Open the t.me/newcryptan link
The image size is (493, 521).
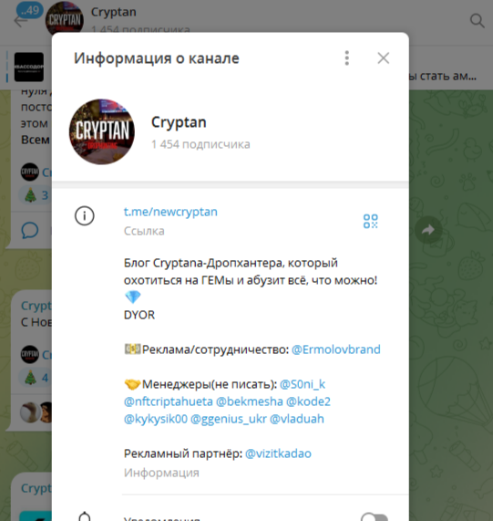point(170,212)
